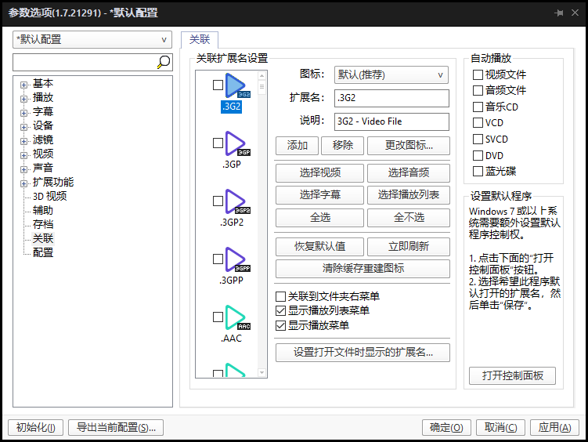
Task: Tick the checkbox beside .3GP extension
Action: coord(218,143)
